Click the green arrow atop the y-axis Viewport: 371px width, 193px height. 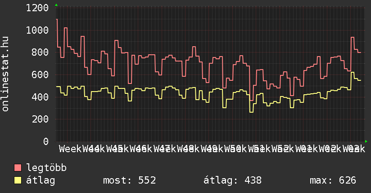(x=56, y=5)
